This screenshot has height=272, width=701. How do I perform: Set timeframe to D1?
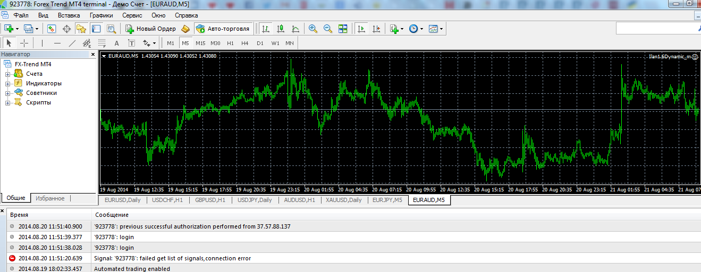260,43
